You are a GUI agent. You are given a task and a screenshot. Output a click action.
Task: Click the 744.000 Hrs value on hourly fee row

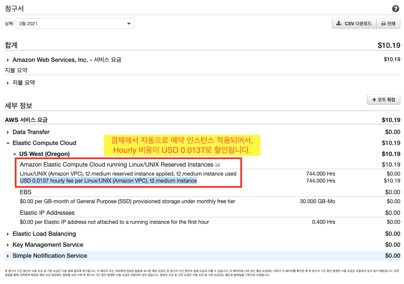[x=321, y=181]
